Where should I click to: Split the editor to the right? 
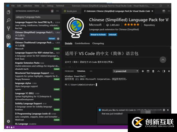point(164,11)
